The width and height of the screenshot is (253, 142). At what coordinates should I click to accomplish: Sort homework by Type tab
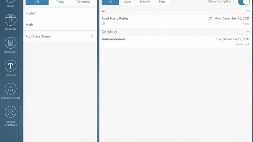click(162, 2)
